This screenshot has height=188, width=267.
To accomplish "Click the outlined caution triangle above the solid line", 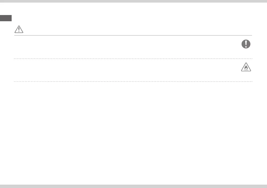I will (x=19, y=30).
